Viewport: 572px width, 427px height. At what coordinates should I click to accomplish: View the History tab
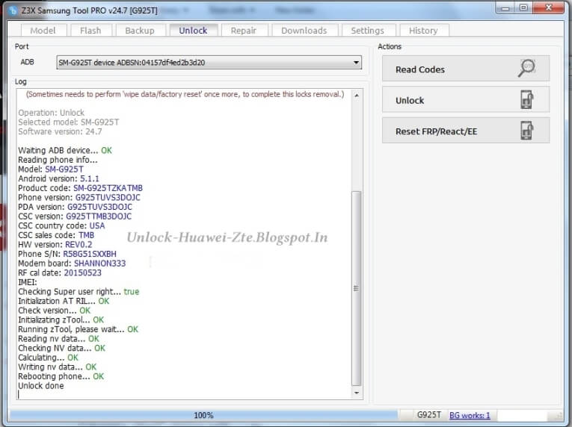click(423, 31)
